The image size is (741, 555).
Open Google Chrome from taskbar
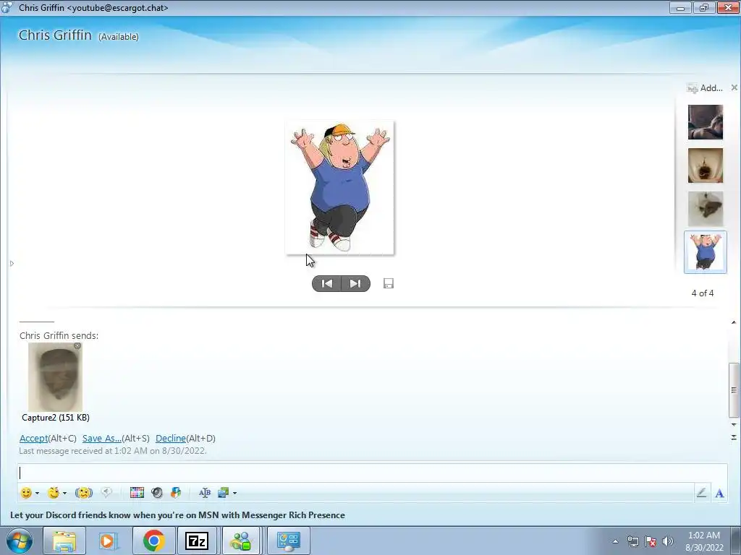coord(153,541)
